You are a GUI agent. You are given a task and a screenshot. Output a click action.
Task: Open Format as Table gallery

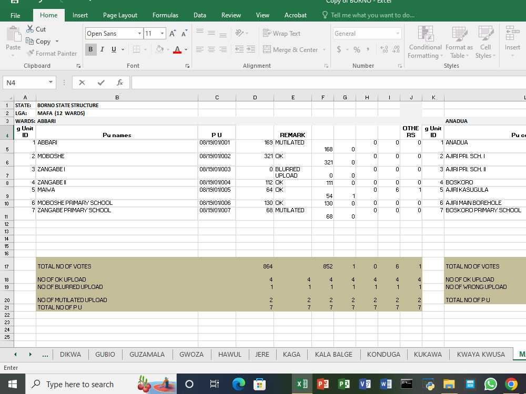[x=459, y=42]
